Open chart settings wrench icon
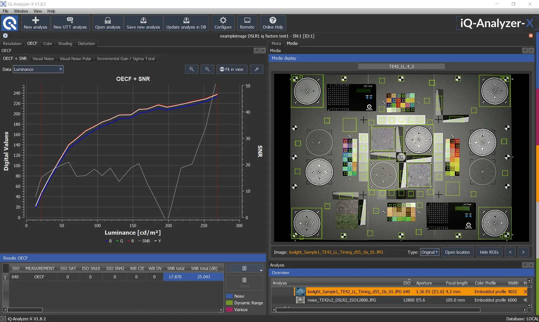The width and height of the screenshot is (539, 322). click(257, 69)
